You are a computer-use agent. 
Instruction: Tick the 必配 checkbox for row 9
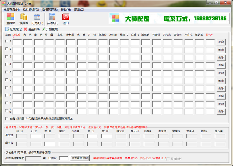(7, 103)
